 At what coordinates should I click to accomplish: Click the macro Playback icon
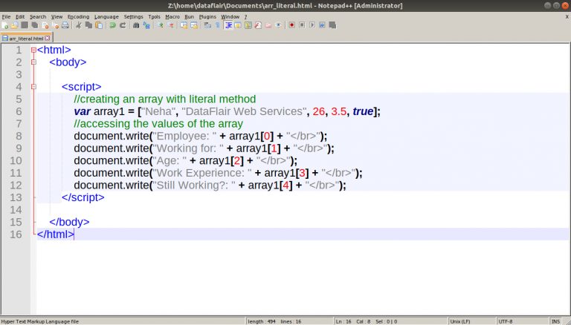(x=312, y=25)
